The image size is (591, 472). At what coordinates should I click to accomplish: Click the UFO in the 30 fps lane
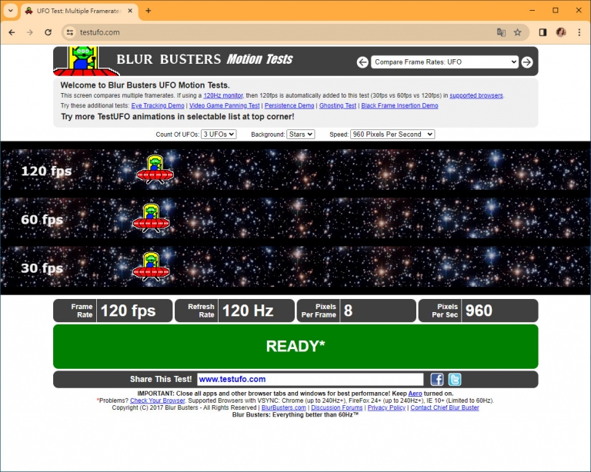pyautogui.click(x=151, y=267)
